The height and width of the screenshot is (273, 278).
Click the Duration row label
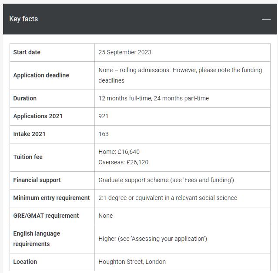[25, 98]
